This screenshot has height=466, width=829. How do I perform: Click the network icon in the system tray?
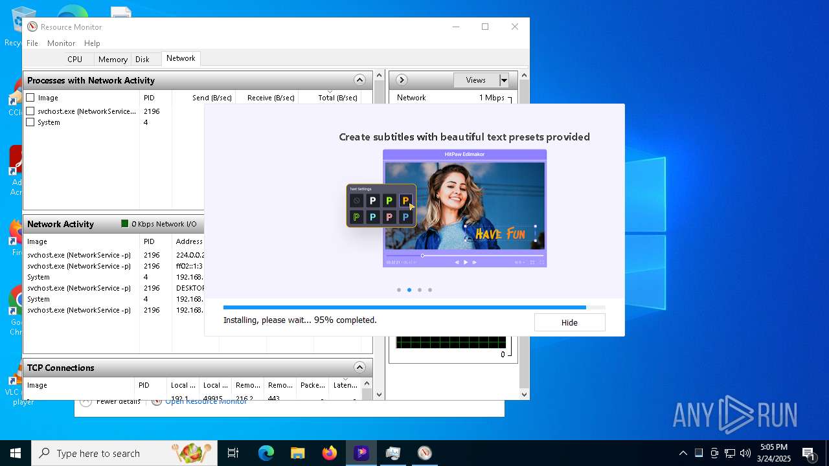[730, 453]
